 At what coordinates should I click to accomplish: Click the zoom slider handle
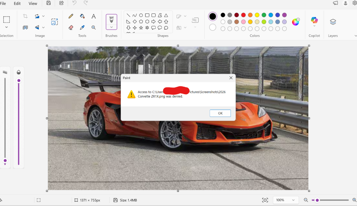point(317,200)
